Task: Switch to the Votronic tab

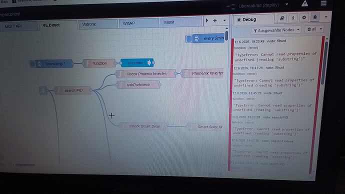Action: pyautogui.click(x=98, y=24)
